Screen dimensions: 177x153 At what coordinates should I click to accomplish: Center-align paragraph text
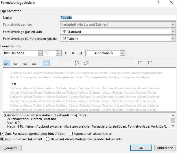[x=15, y=63]
